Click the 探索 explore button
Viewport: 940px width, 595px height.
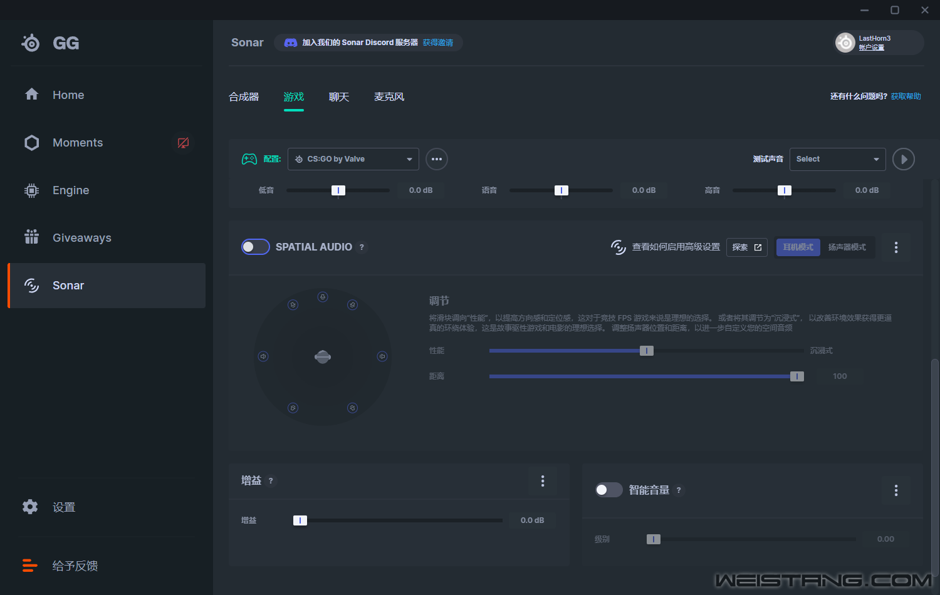click(747, 247)
